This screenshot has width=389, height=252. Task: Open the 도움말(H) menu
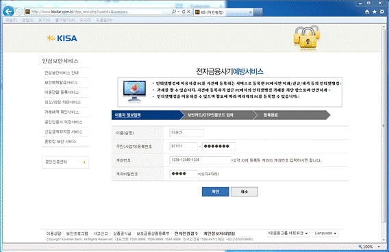(x=104, y=20)
